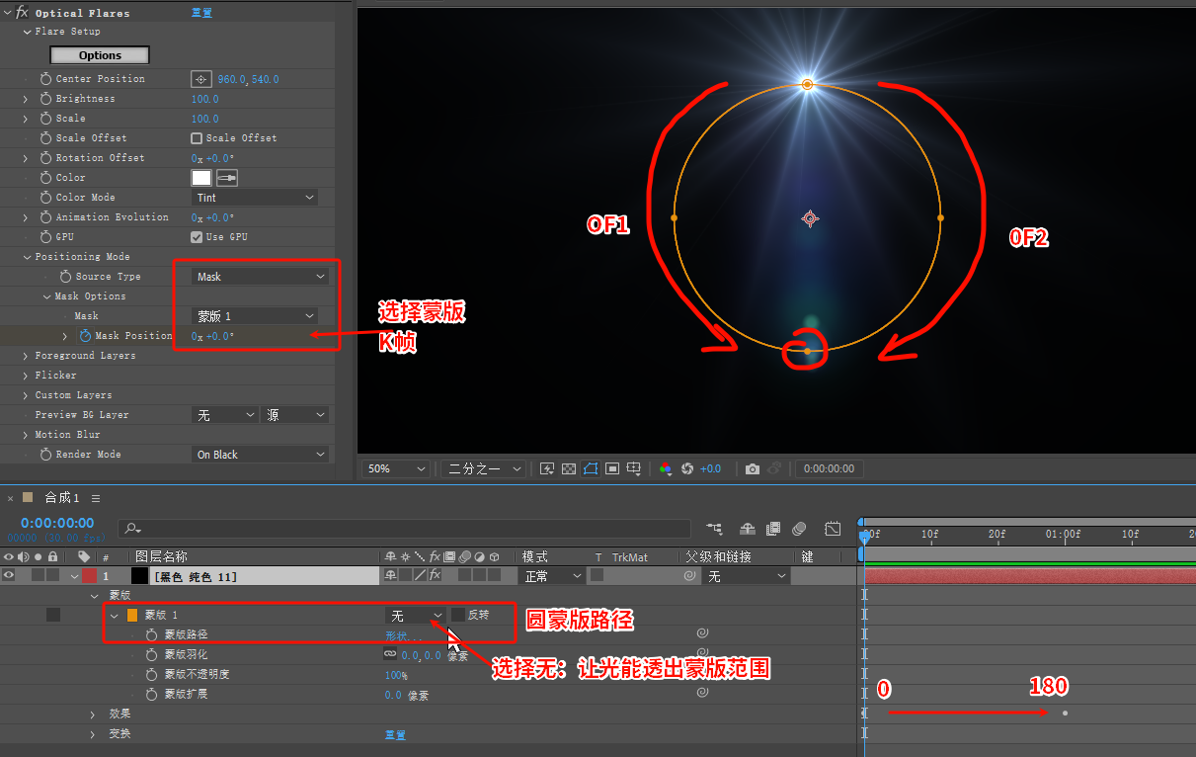Expand the Foreground Layers group
This screenshot has height=757, width=1196.
(26, 356)
